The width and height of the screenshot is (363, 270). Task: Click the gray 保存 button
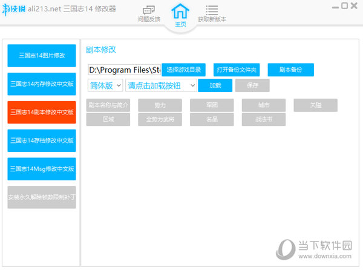click(252, 85)
